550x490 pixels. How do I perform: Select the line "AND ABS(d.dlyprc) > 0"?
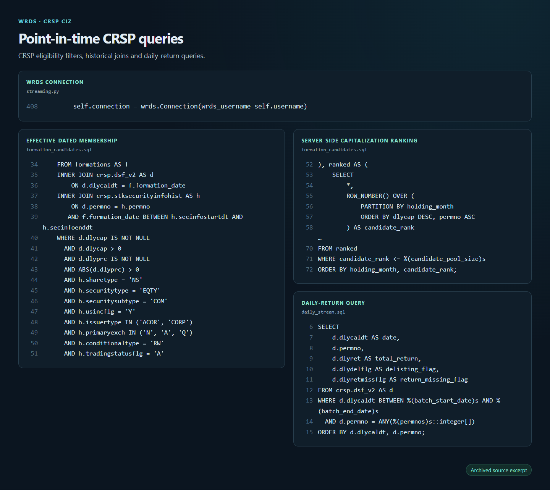(x=102, y=269)
